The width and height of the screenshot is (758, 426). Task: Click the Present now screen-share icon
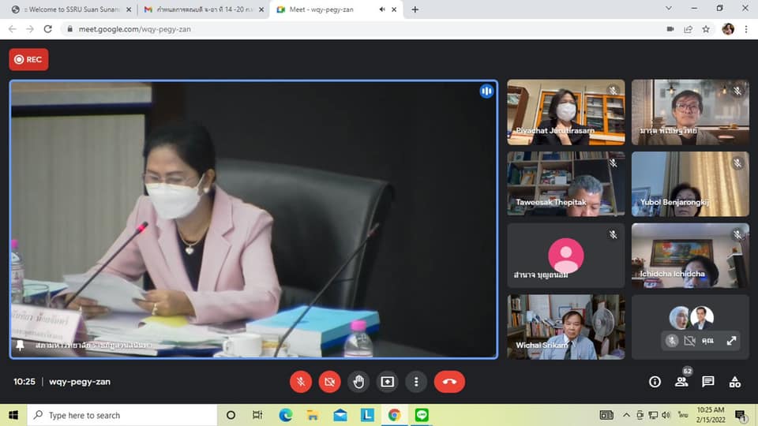387,382
